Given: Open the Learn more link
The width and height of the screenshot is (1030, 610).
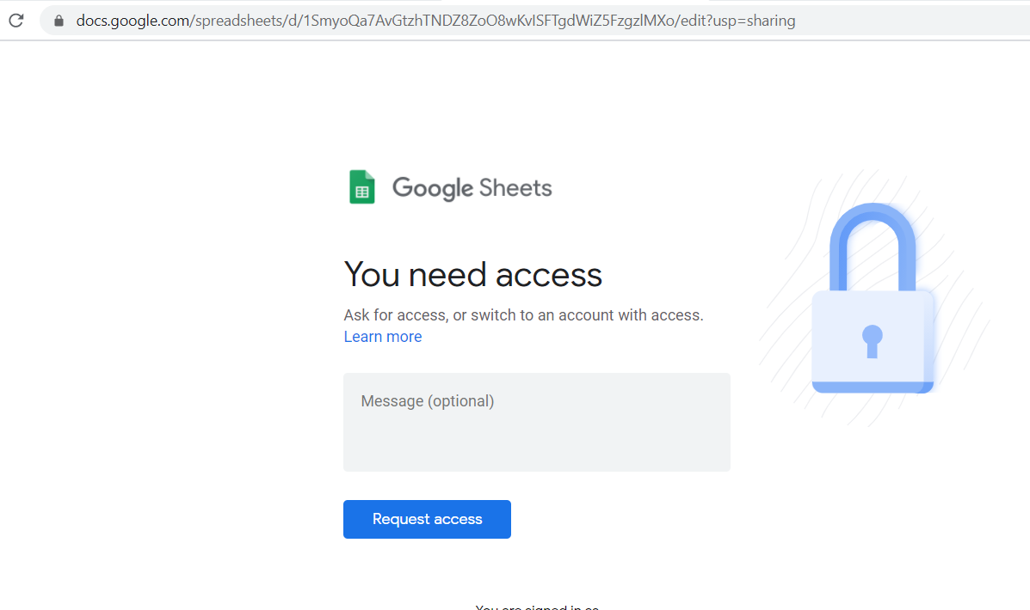Looking at the screenshot, I should 383,337.
